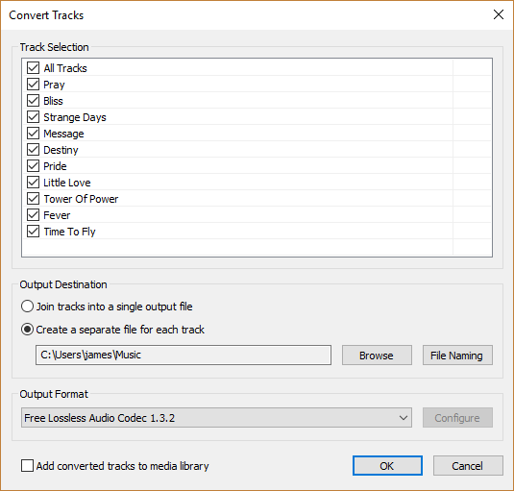Toggle the Bliss track checkbox
The width and height of the screenshot is (514, 491).
tap(33, 101)
